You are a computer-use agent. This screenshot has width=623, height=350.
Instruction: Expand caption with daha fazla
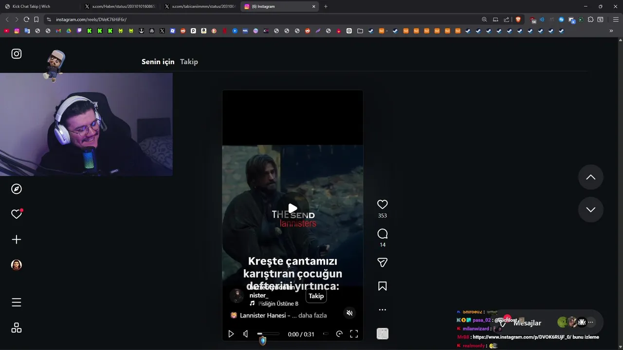pyautogui.click(x=312, y=315)
